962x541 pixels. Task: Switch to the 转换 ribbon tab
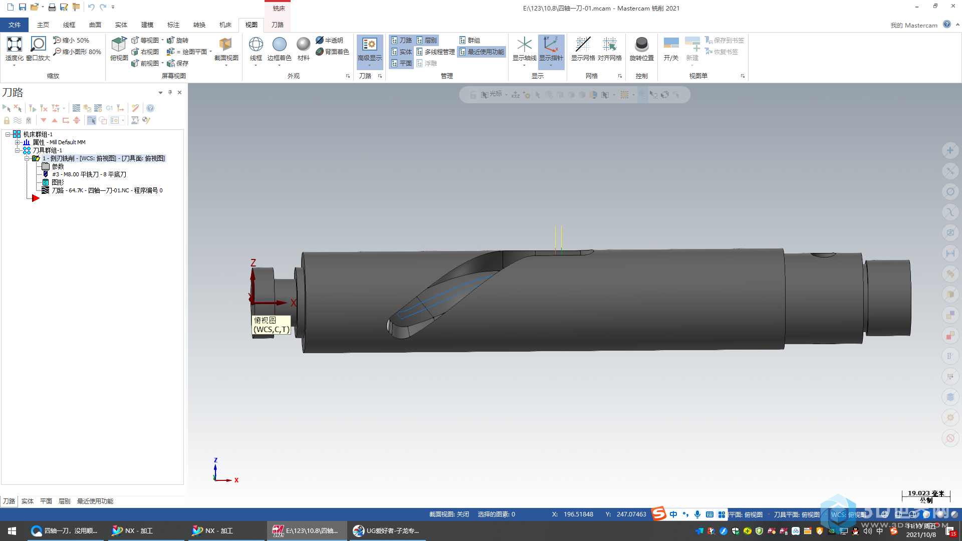tap(199, 25)
